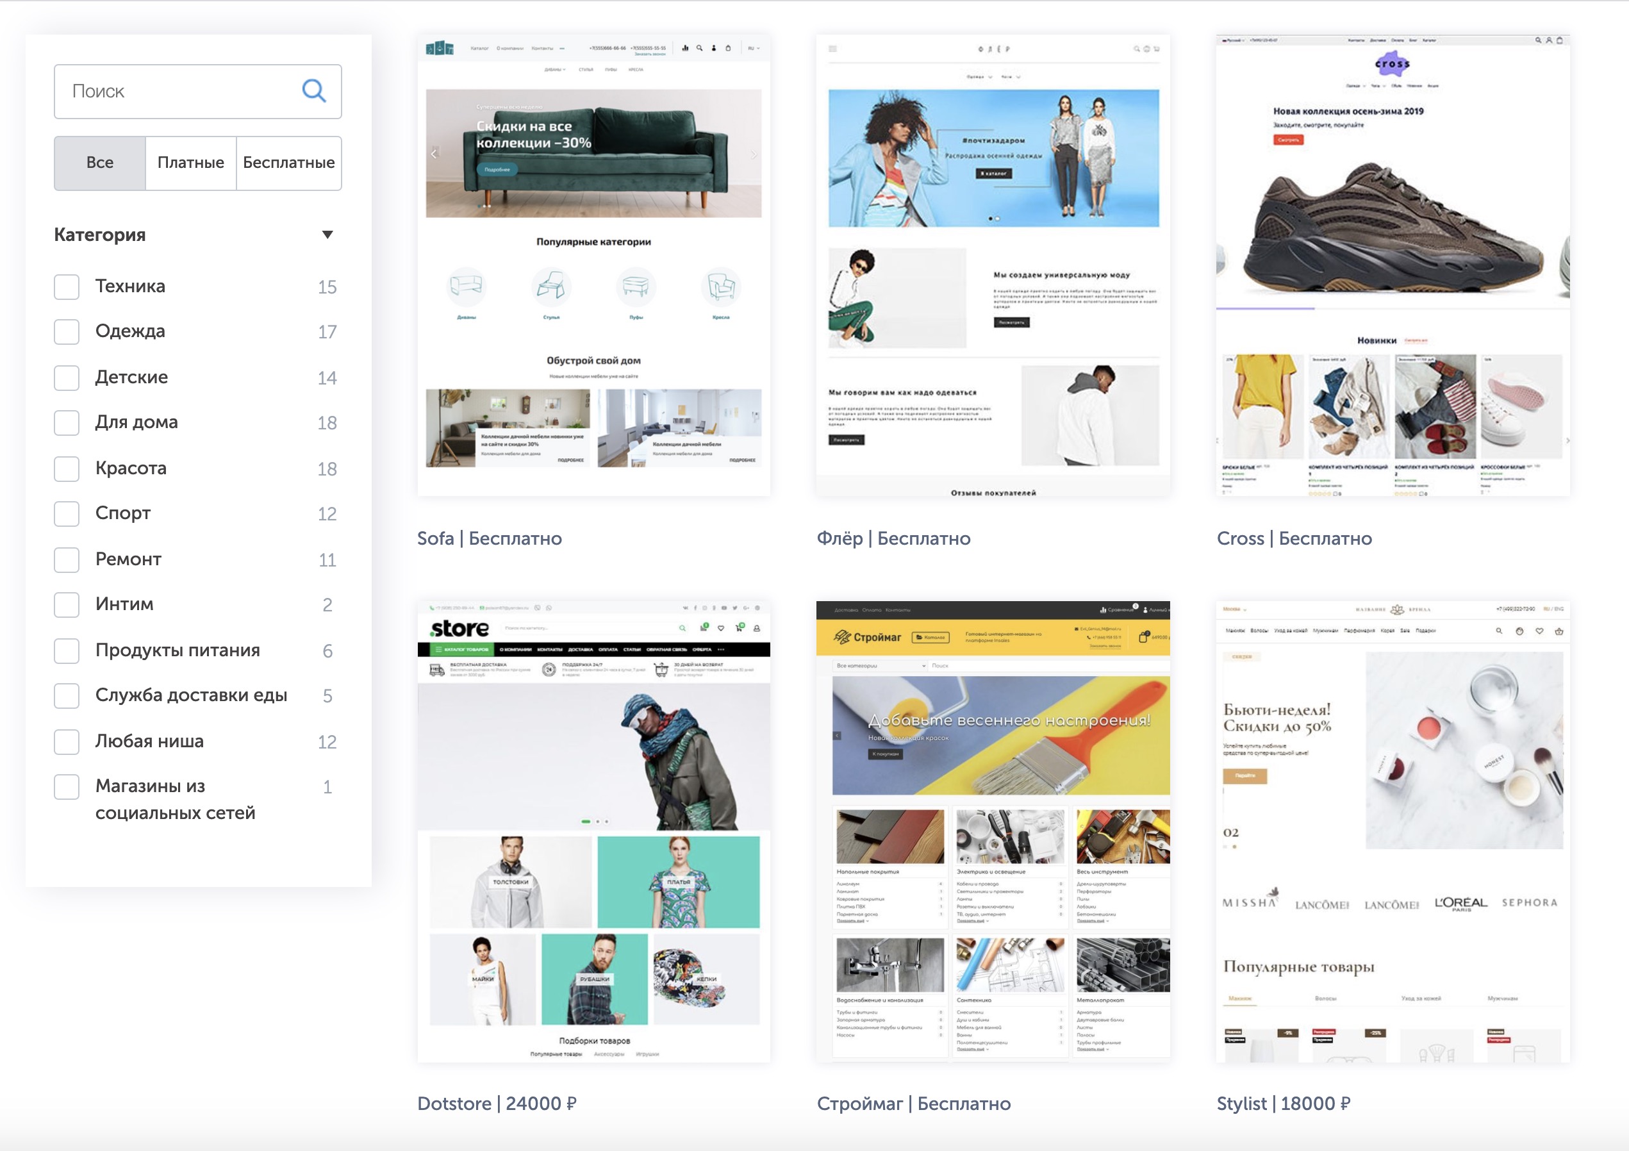The height and width of the screenshot is (1151, 1629).
Task: Check the Служба доставки еды checkbox
Action: tap(67, 696)
